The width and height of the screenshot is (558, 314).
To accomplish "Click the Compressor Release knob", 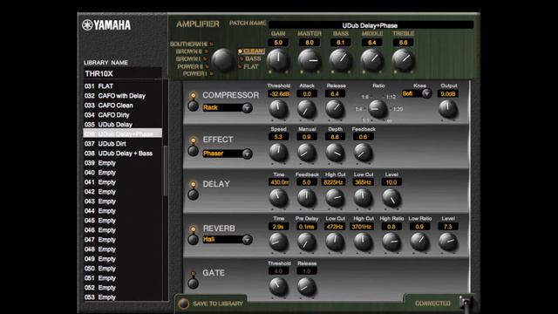I will (335, 108).
